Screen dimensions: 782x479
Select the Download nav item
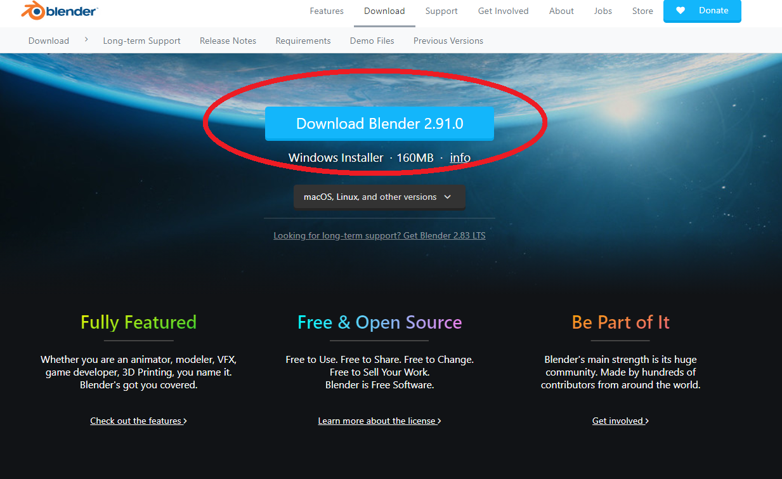pyautogui.click(x=384, y=11)
